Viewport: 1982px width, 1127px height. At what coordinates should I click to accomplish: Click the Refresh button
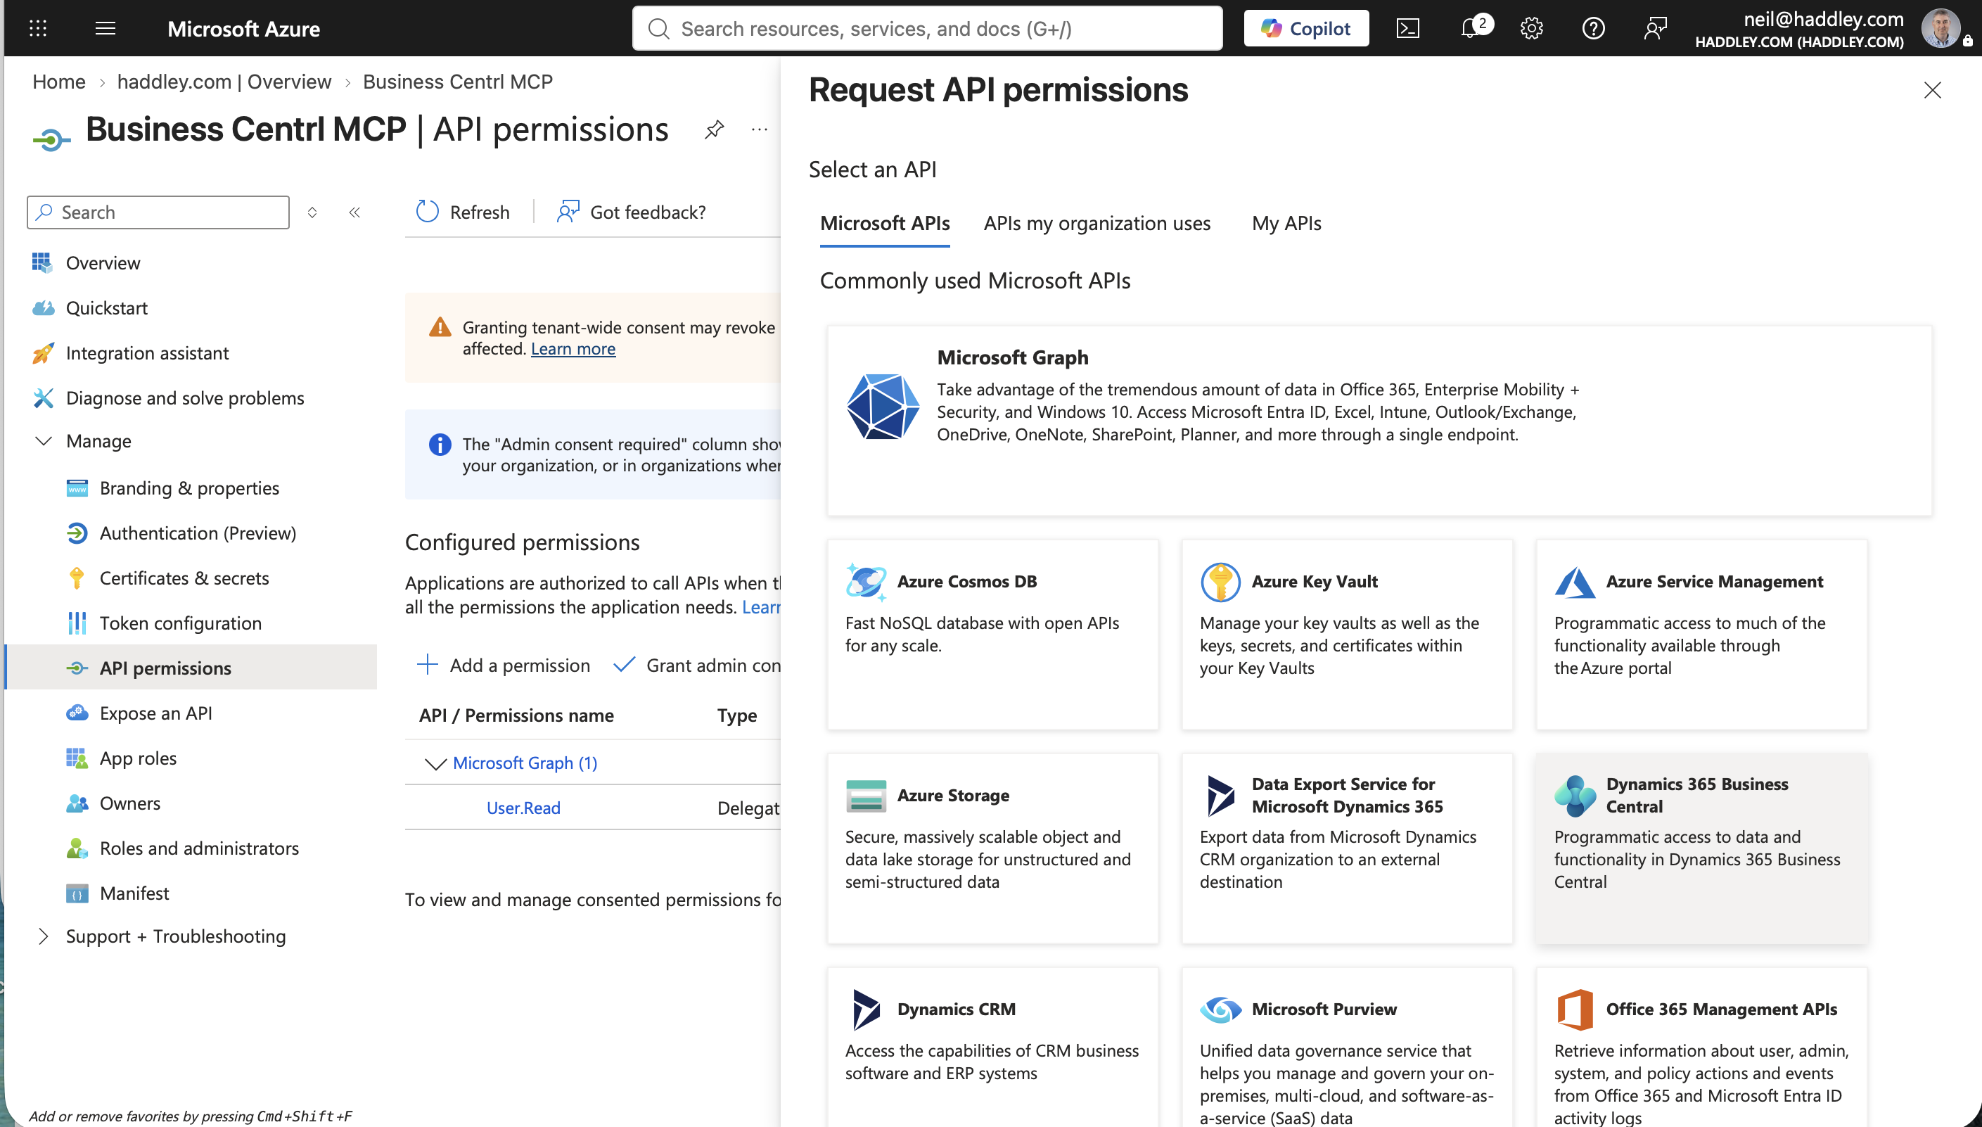tap(463, 212)
